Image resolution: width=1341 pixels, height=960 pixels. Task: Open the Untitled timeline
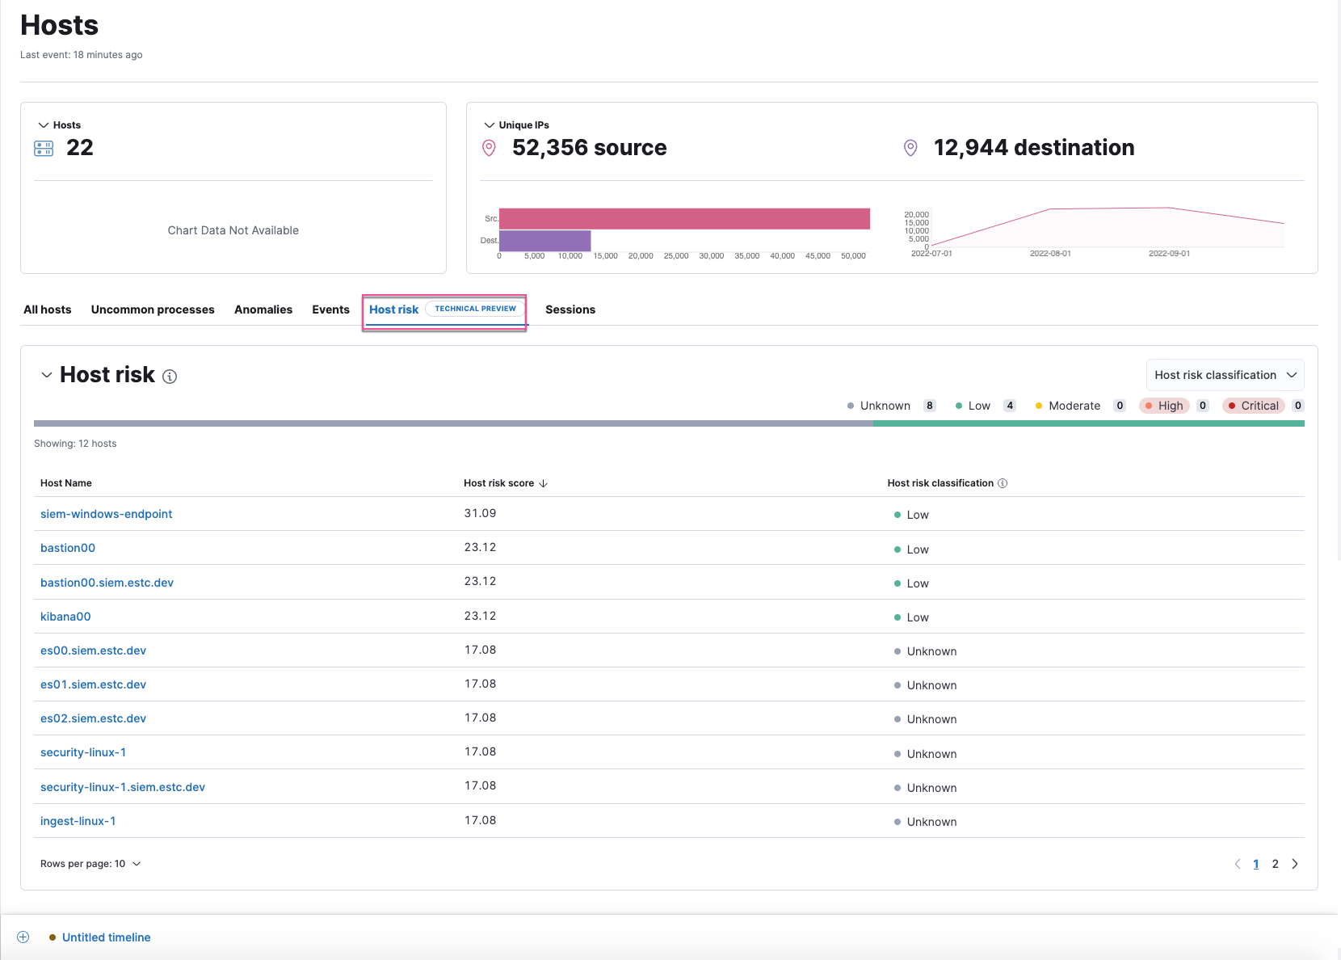106,937
